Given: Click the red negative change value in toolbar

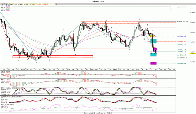Looking at the screenshot, I should pos(45,4).
